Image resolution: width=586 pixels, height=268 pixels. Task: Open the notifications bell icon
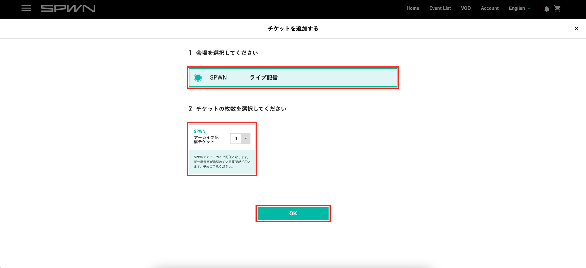(x=547, y=9)
